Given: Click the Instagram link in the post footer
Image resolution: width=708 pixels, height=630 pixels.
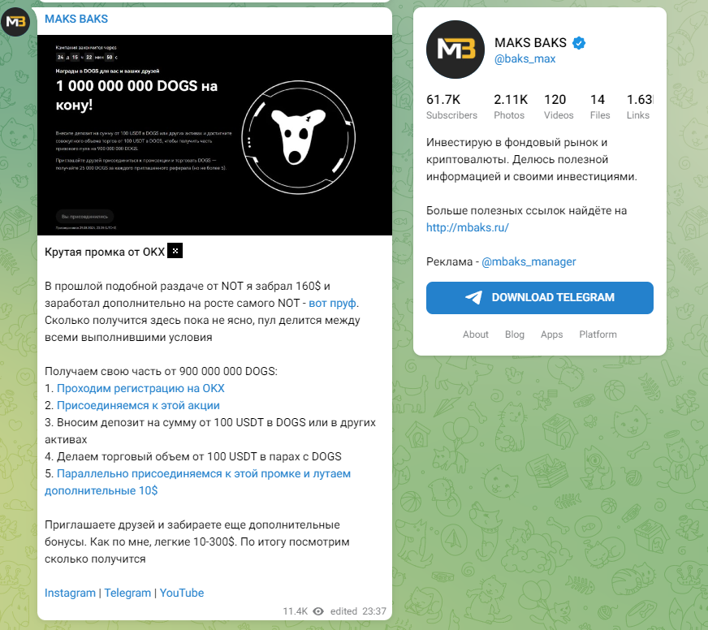Looking at the screenshot, I should [70, 593].
